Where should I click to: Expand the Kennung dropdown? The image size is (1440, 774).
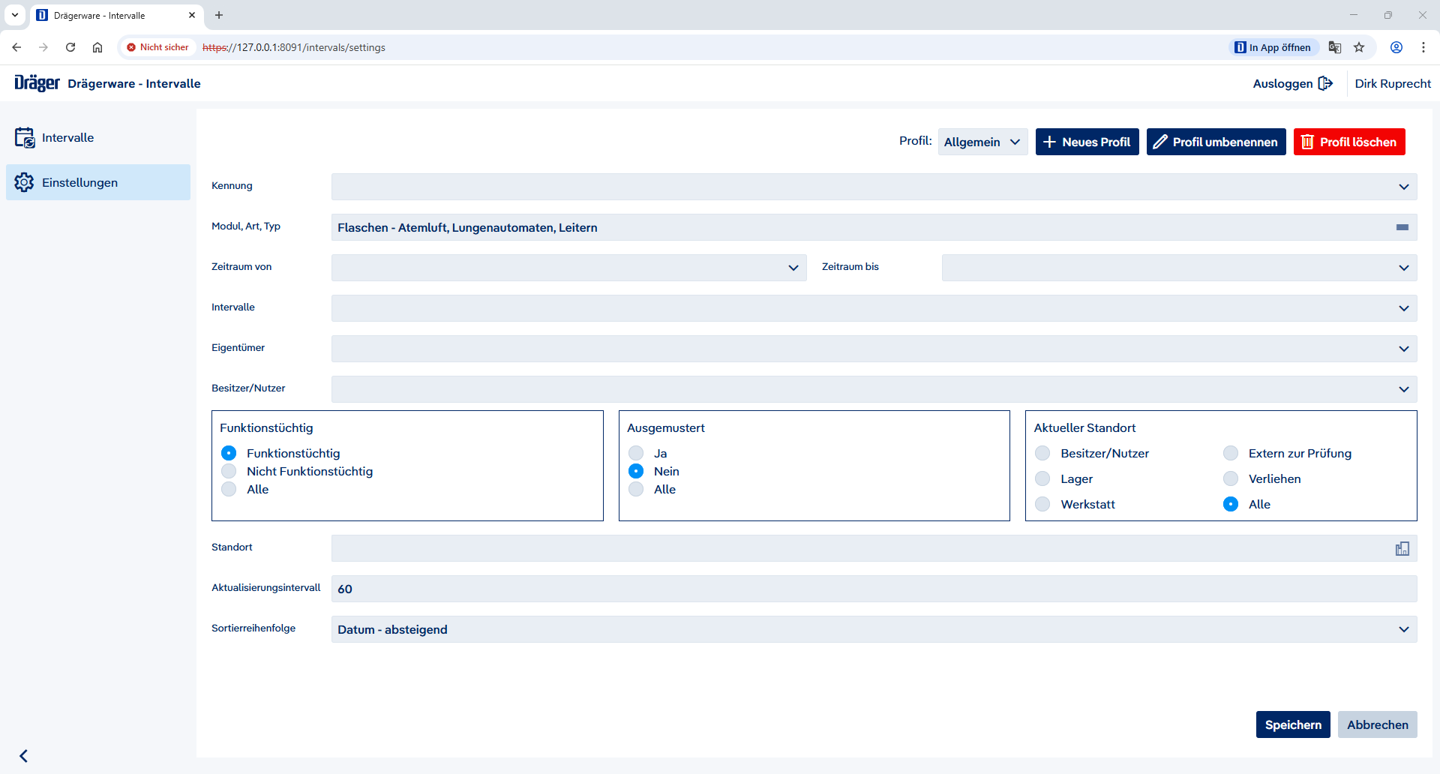click(1403, 187)
